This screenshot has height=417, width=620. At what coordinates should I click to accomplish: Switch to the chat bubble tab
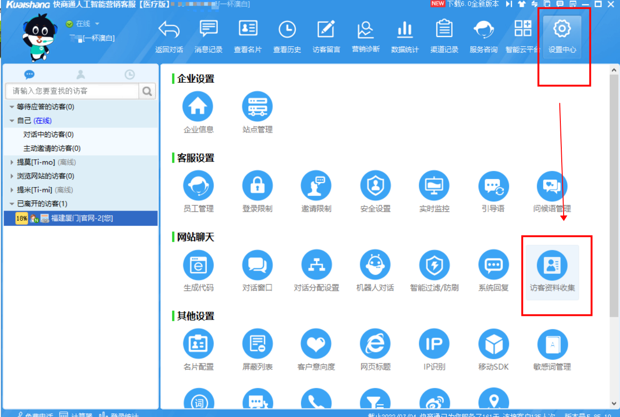pyautogui.click(x=30, y=74)
